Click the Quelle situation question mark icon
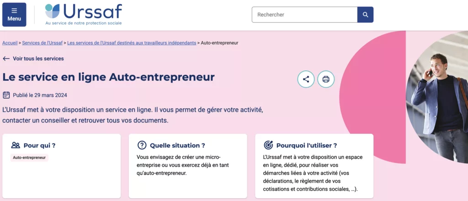The image size is (468, 201). [x=142, y=145]
